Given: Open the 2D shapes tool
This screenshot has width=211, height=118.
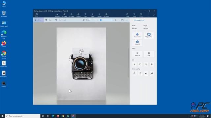Looking at the screenshot, I should tap(64, 15).
